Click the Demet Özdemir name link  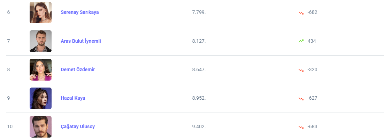(x=78, y=69)
